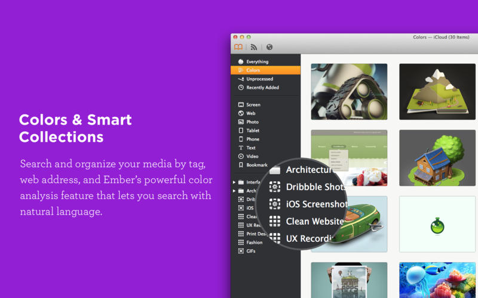Open the green potion bottle thumbnail

[437, 224]
